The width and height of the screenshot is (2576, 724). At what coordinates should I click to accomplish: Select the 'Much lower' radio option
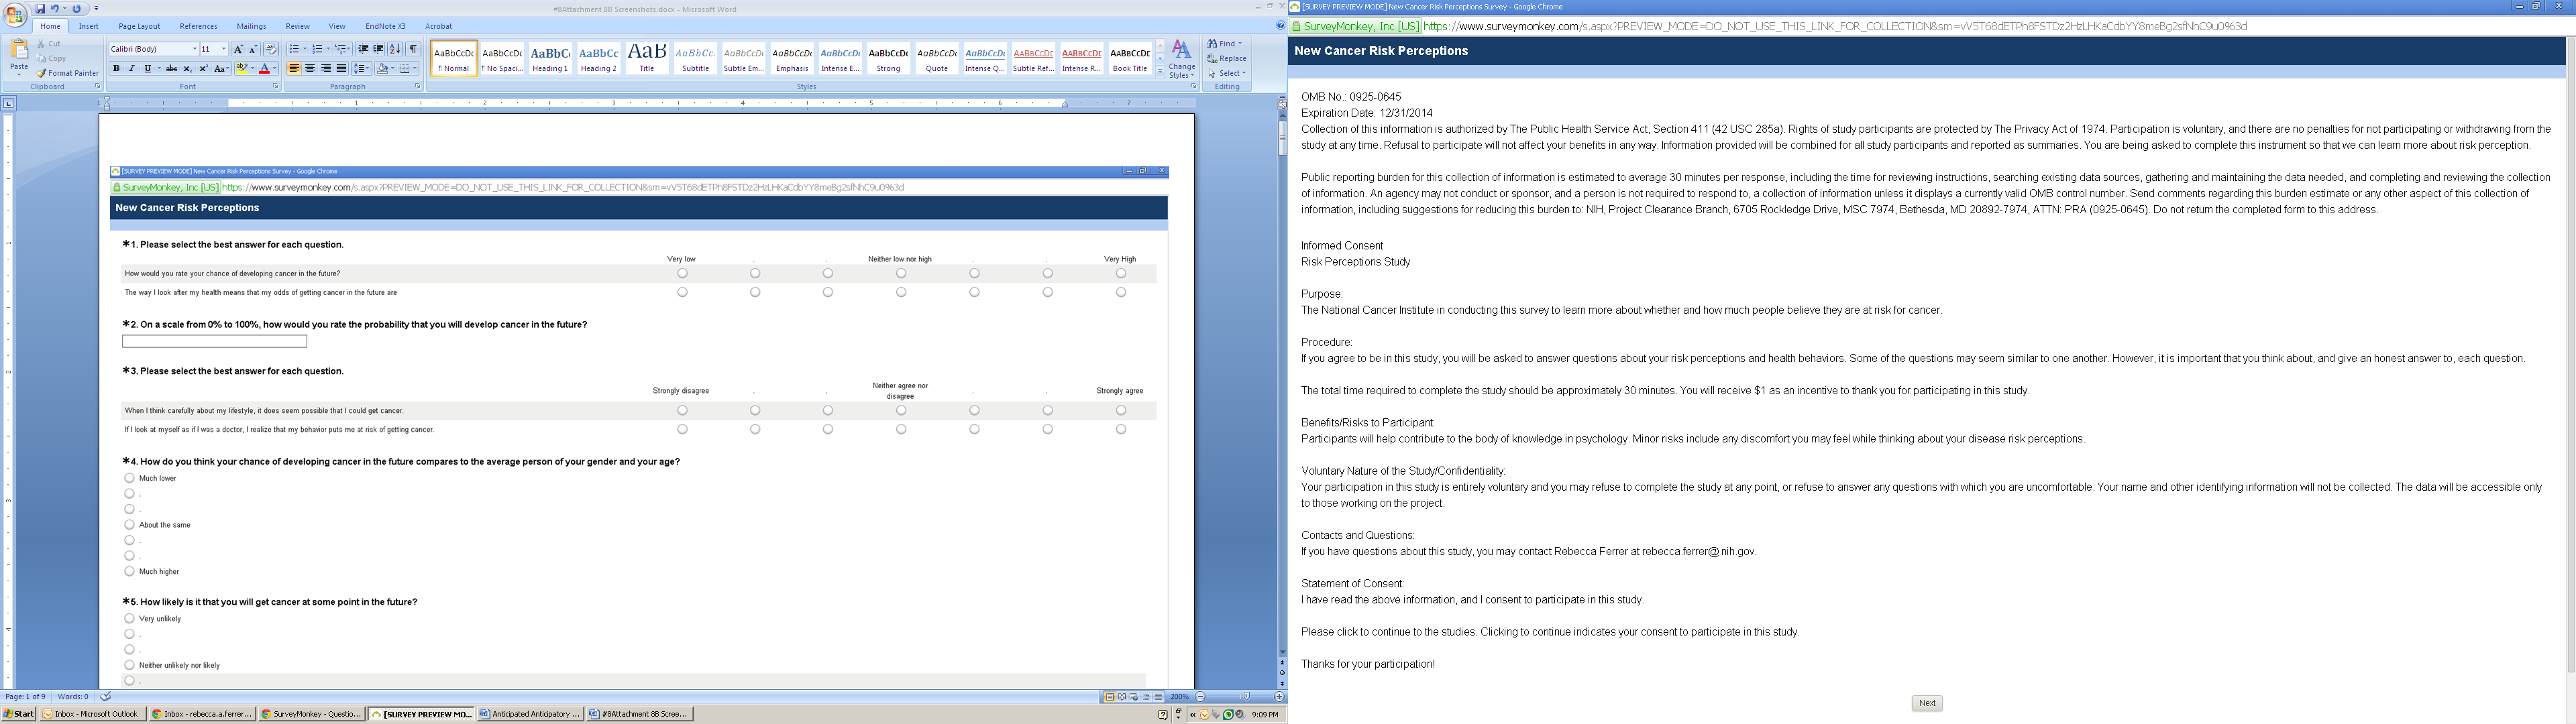pos(129,478)
